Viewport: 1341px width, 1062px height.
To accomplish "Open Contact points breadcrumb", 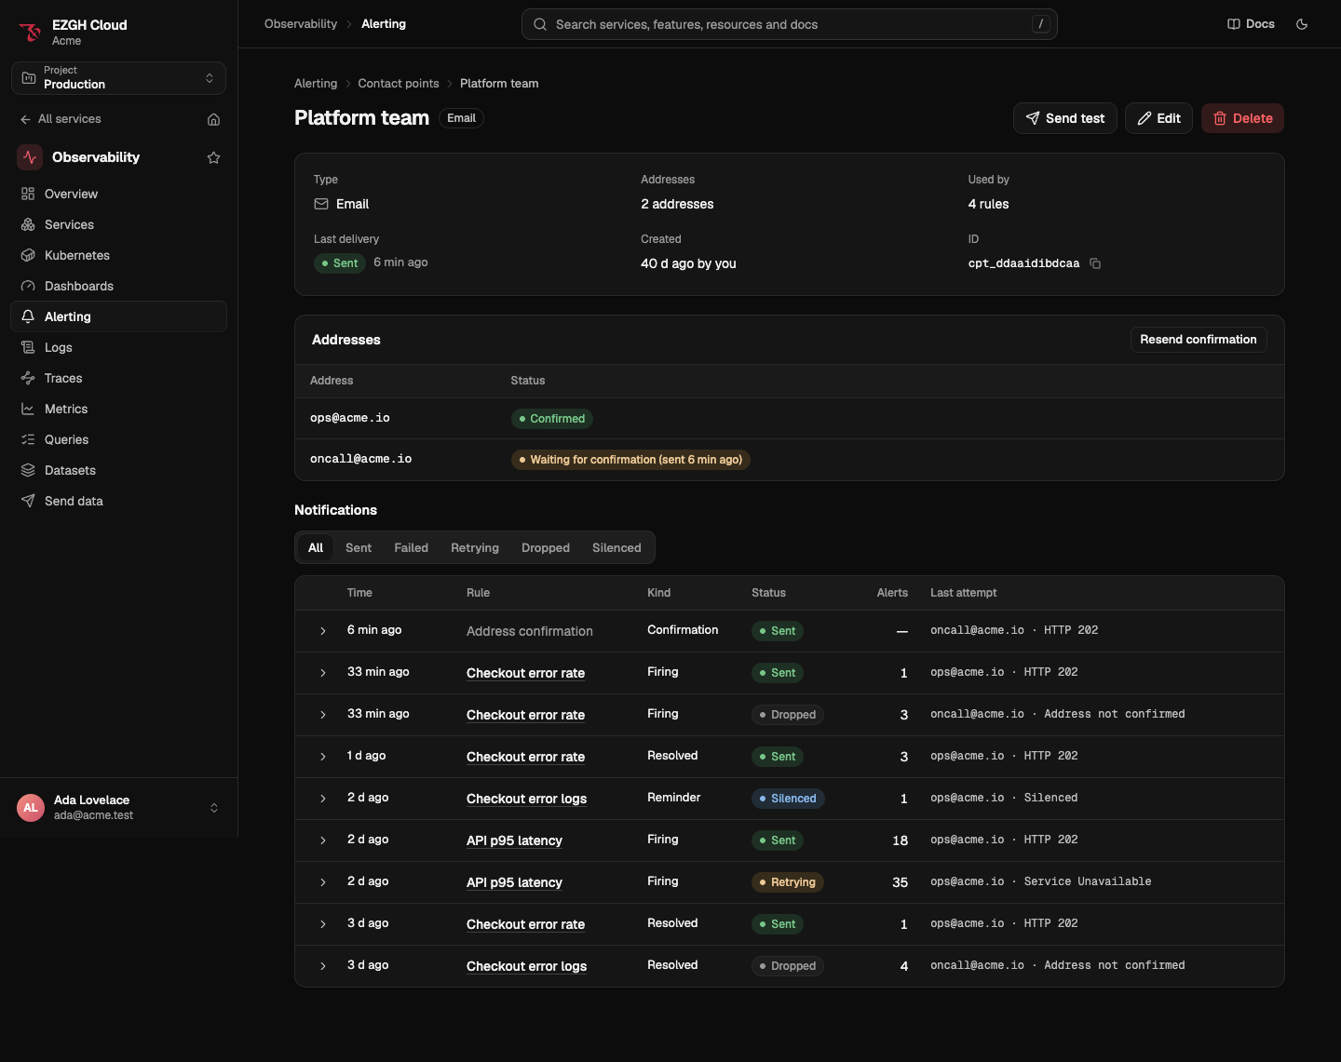I will point(399,84).
